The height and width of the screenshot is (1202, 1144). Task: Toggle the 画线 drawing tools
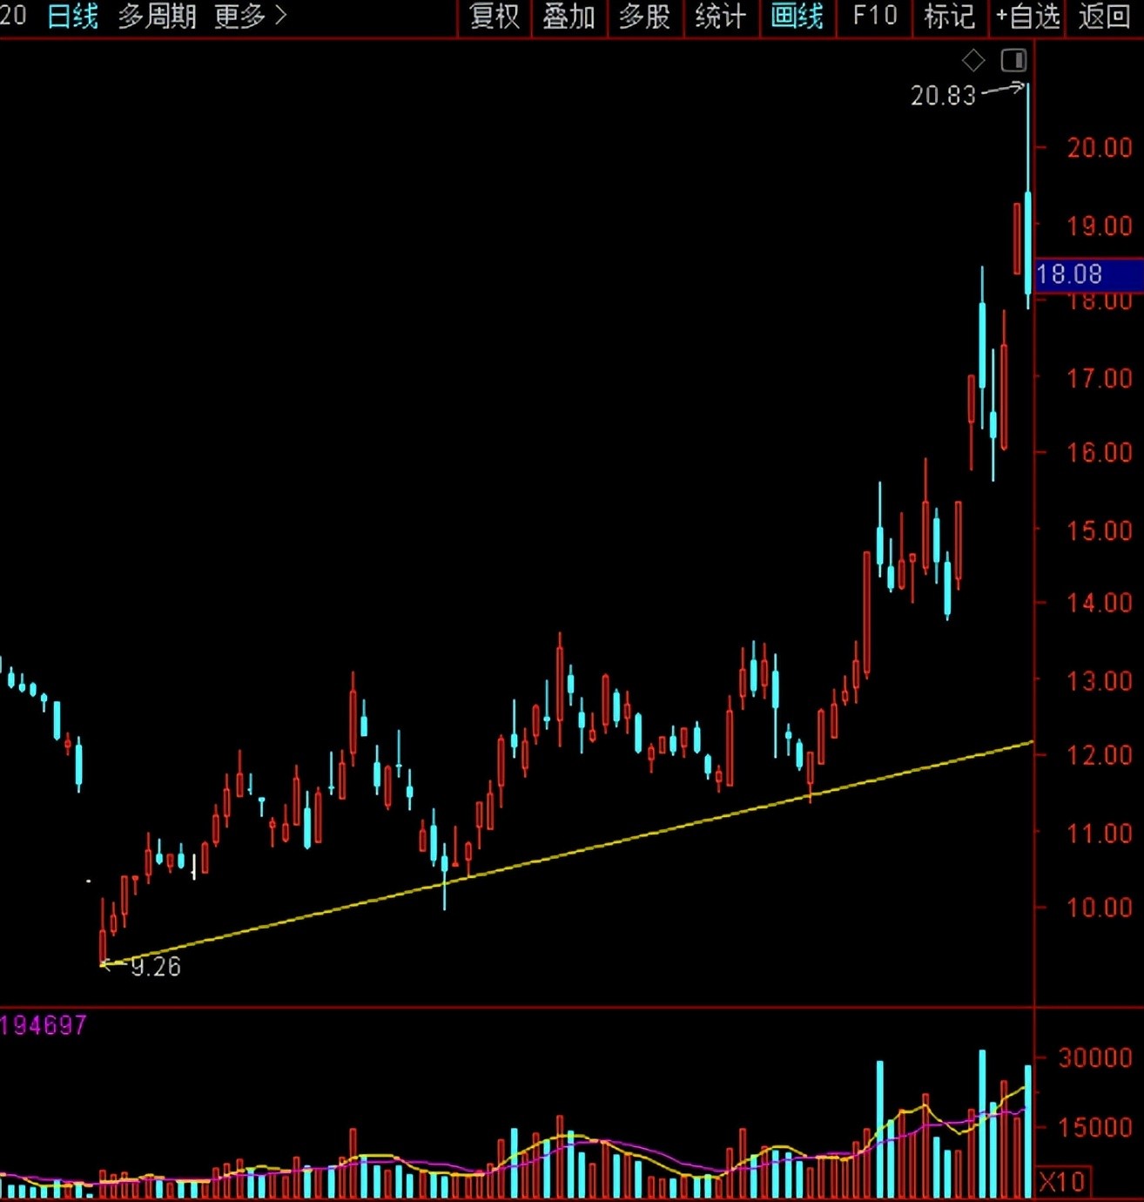[797, 17]
